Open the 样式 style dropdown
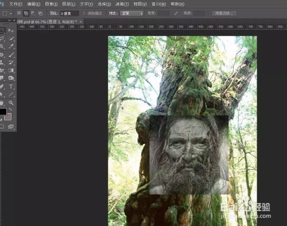 [131, 13]
